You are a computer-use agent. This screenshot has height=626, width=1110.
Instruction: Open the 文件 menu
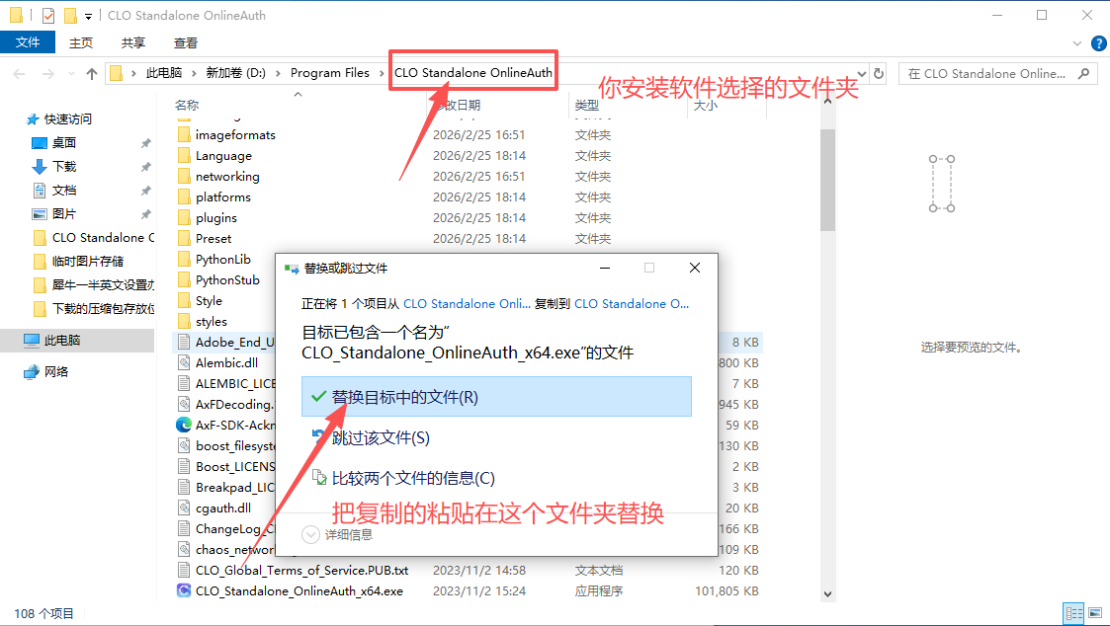pyautogui.click(x=28, y=42)
